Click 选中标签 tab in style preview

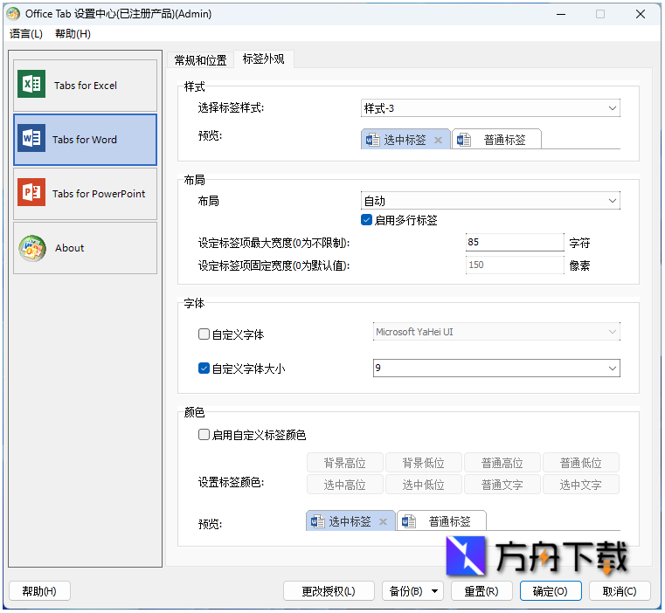tap(405, 139)
